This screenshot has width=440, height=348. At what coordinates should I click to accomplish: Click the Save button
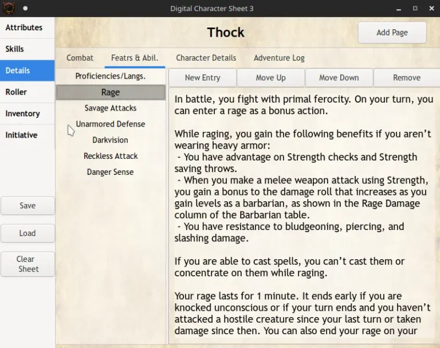tap(27, 206)
